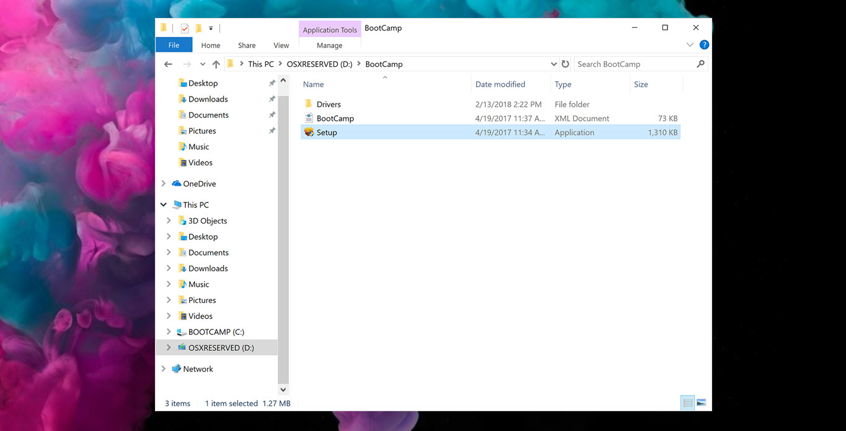
Task: Expand the BOOTCAMP (C:) tree node
Action: coord(169,332)
